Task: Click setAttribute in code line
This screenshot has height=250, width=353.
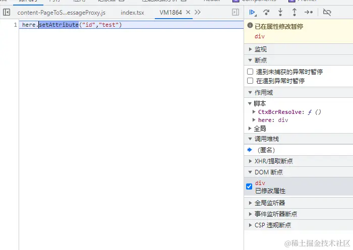Action: pyautogui.click(x=59, y=25)
